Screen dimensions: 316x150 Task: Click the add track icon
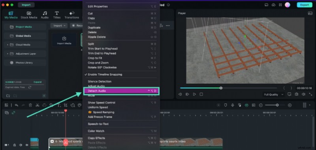click(7, 113)
